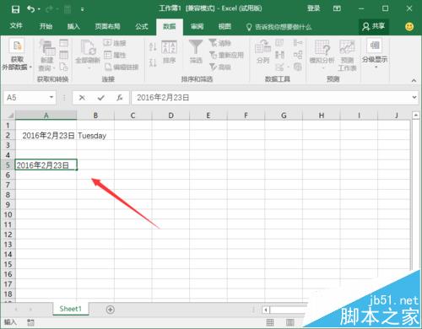Click 重新应用 reapply filter button

click(x=226, y=55)
